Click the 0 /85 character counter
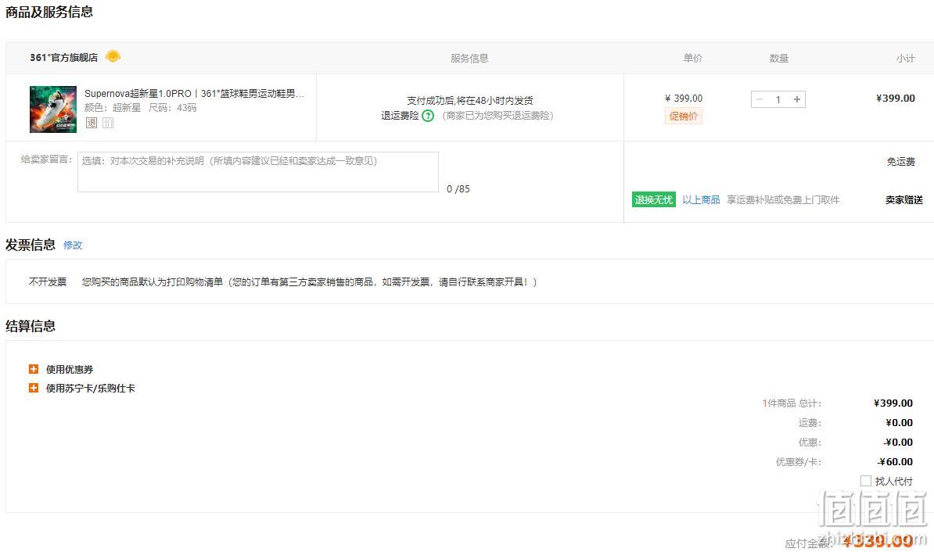Image resolution: width=934 pixels, height=552 pixels. pyautogui.click(x=458, y=188)
